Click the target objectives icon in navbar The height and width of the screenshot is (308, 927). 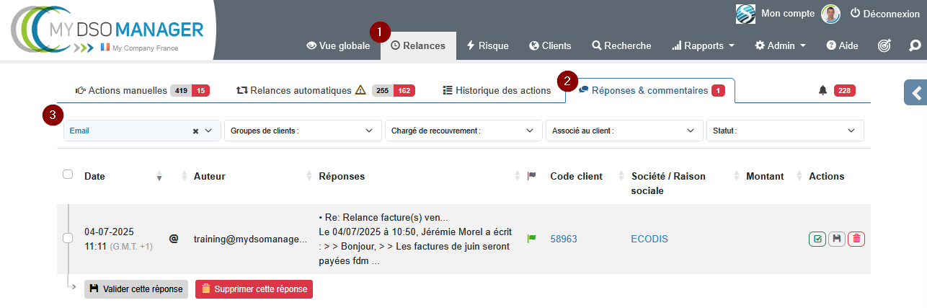click(x=884, y=45)
